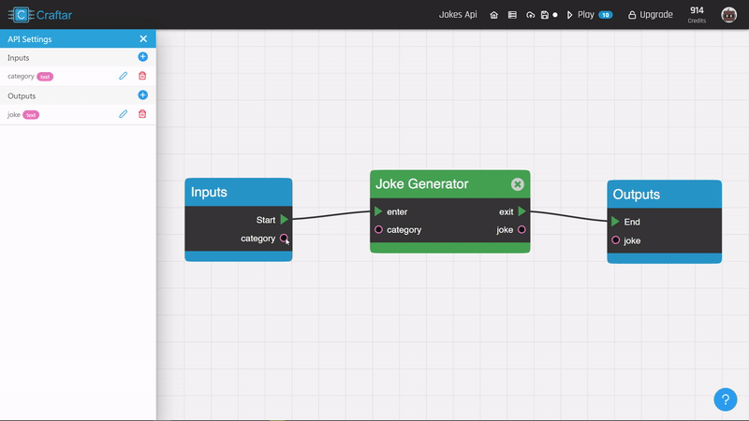This screenshot has height=421, width=749.
Task: Open the user avatar menu
Action: [x=728, y=15]
